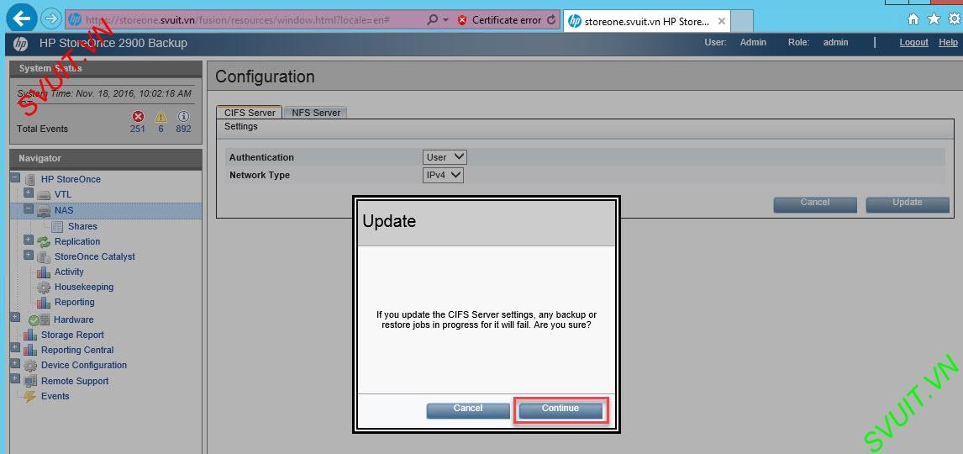Click the search magnifier in address bar
The height and width of the screenshot is (454, 963).
433,19
